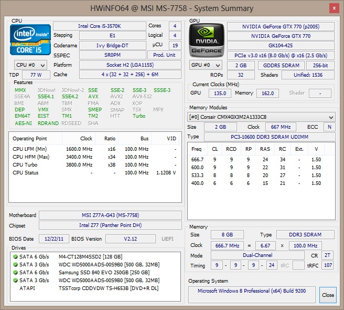Viewport: 344px width, 310px height.
Task: Click the MSI Z77A-G43 (MS-7758) motherboard field
Action: [110, 215]
